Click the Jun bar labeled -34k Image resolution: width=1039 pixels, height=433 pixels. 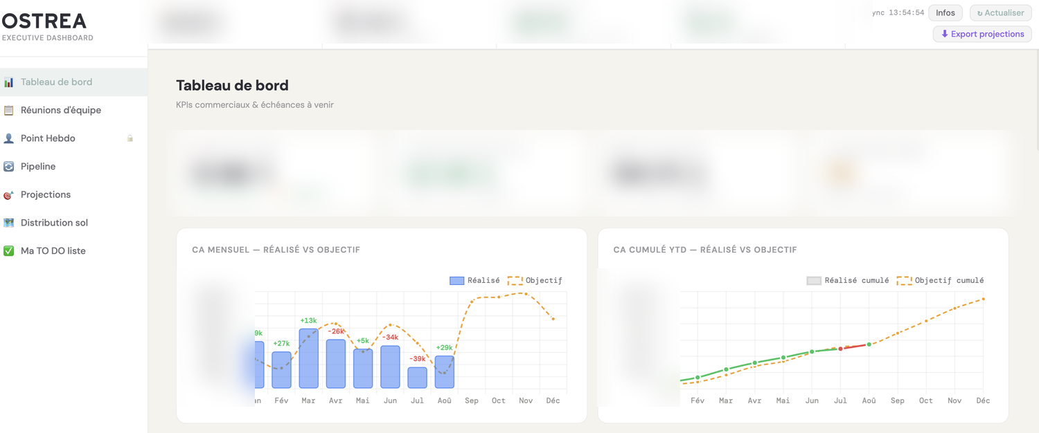click(x=390, y=367)
